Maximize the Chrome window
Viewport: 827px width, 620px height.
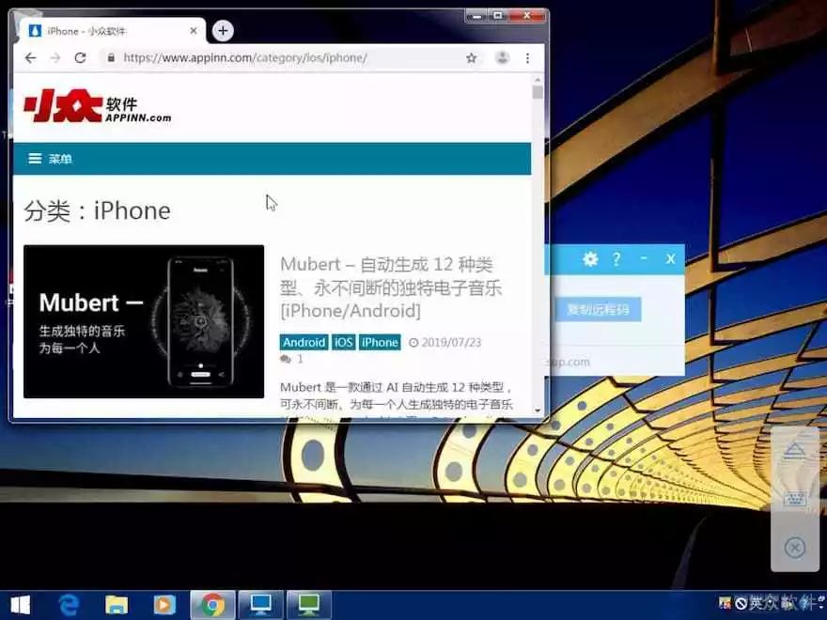point(498,16)
